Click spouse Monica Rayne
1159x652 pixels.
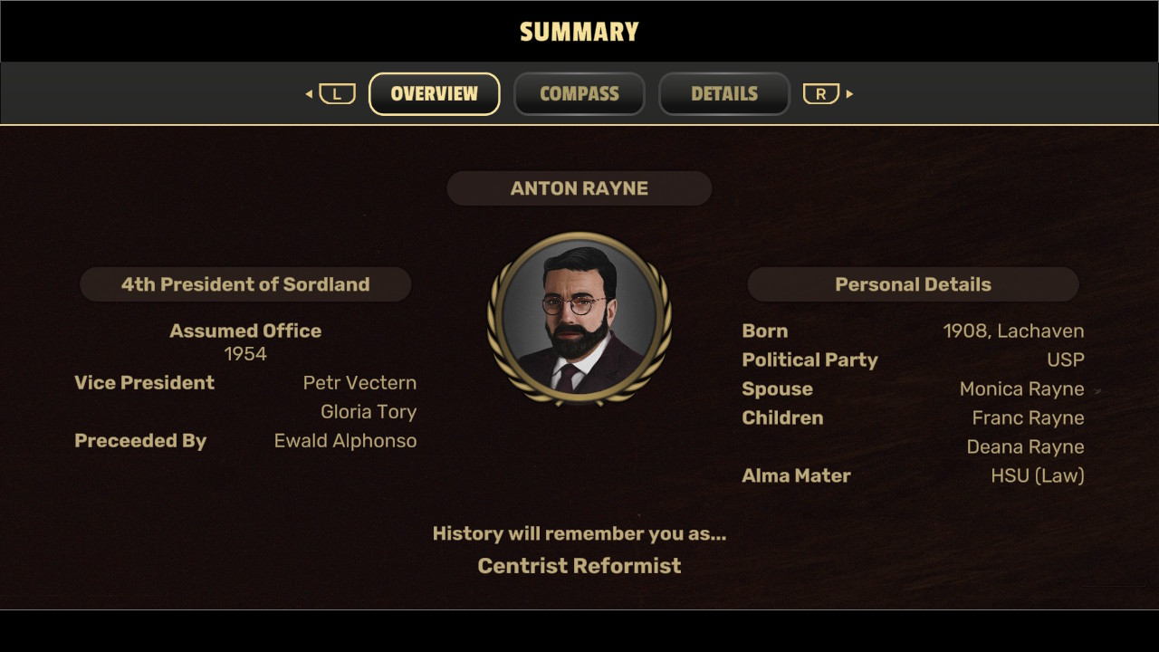click(x=1022, y=389)
